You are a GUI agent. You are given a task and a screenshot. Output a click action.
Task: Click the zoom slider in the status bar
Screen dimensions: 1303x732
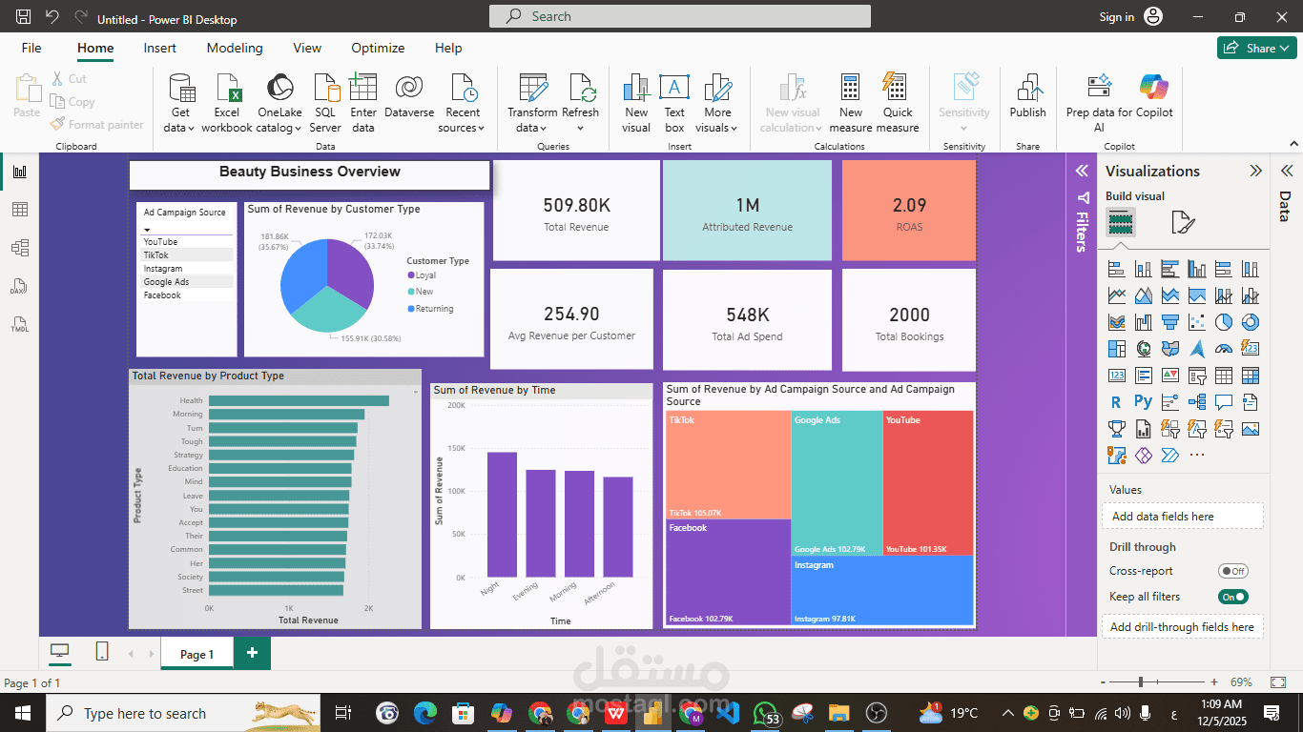(x=1141, y=682)
